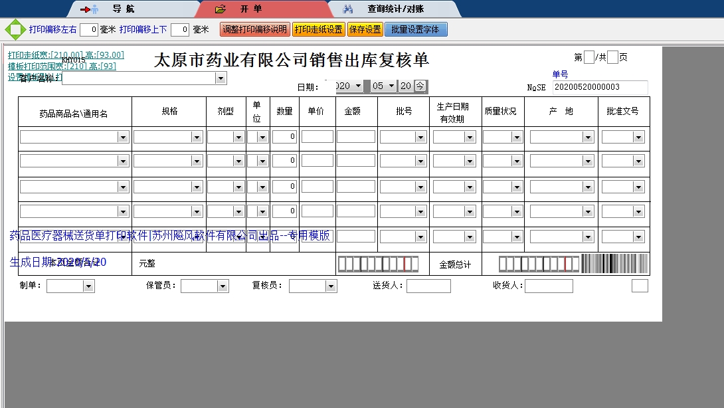Click the 单号 order number input field

click(600, 87)
